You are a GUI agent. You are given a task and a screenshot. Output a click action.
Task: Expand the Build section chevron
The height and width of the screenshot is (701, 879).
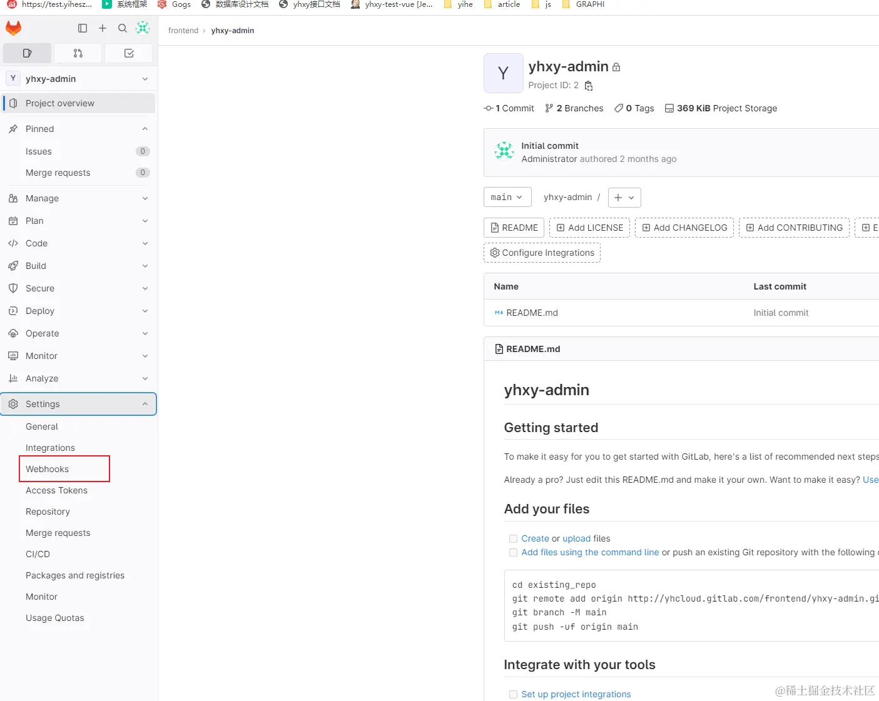145,266
